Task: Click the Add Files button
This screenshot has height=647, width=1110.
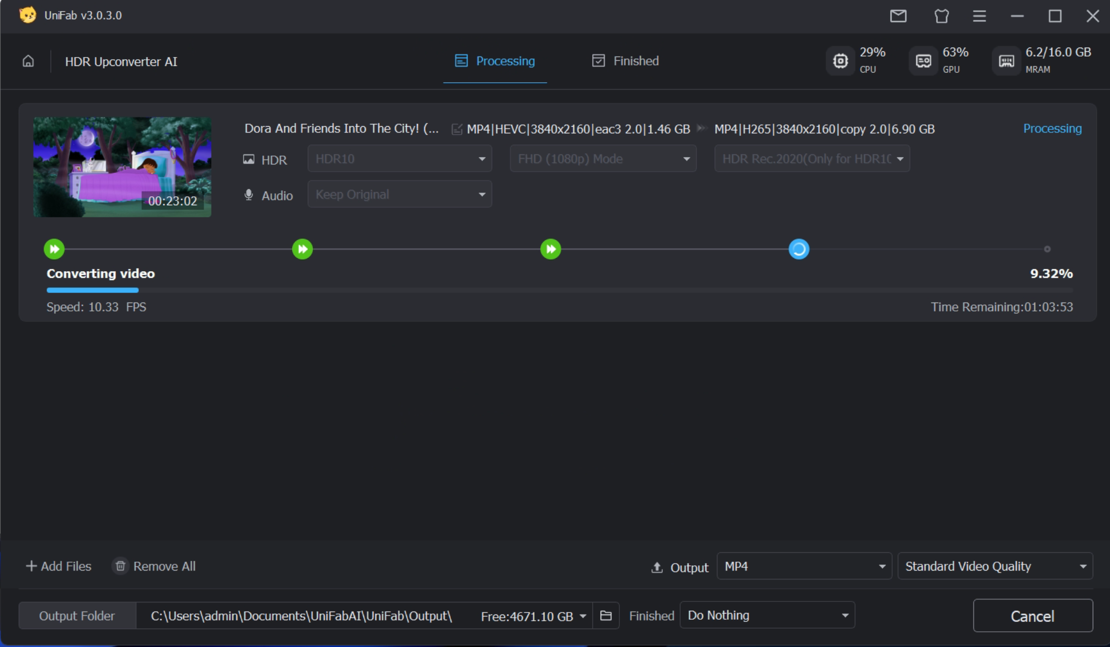Action: tap(59, 566)
